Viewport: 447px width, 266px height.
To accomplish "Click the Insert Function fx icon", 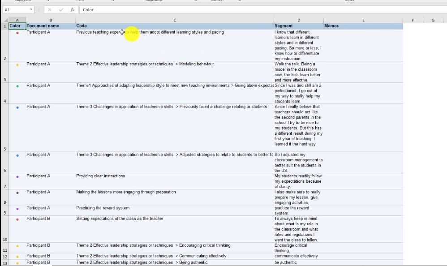I will 72,9.
